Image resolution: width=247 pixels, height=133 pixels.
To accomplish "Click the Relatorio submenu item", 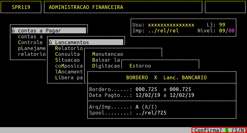I will point(69,48).
